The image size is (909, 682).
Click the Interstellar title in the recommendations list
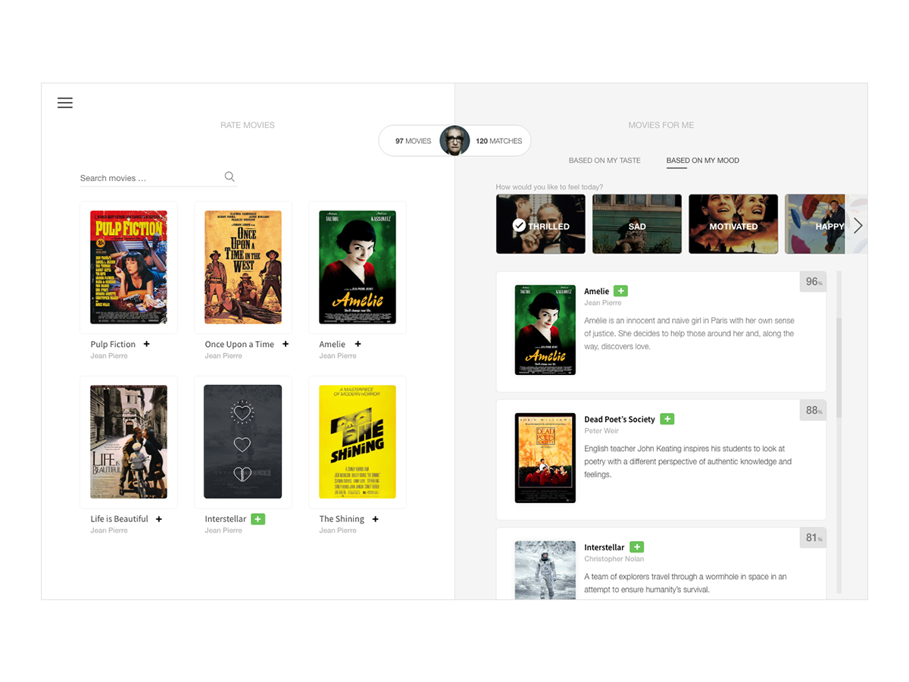coord(604,547)
